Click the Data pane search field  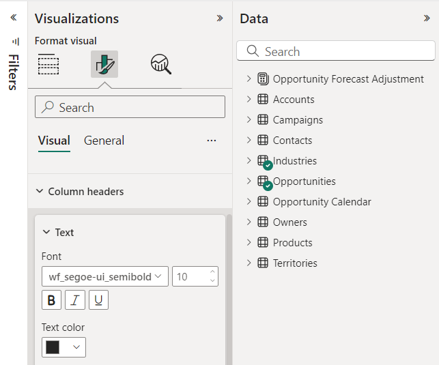click(336, 51)
